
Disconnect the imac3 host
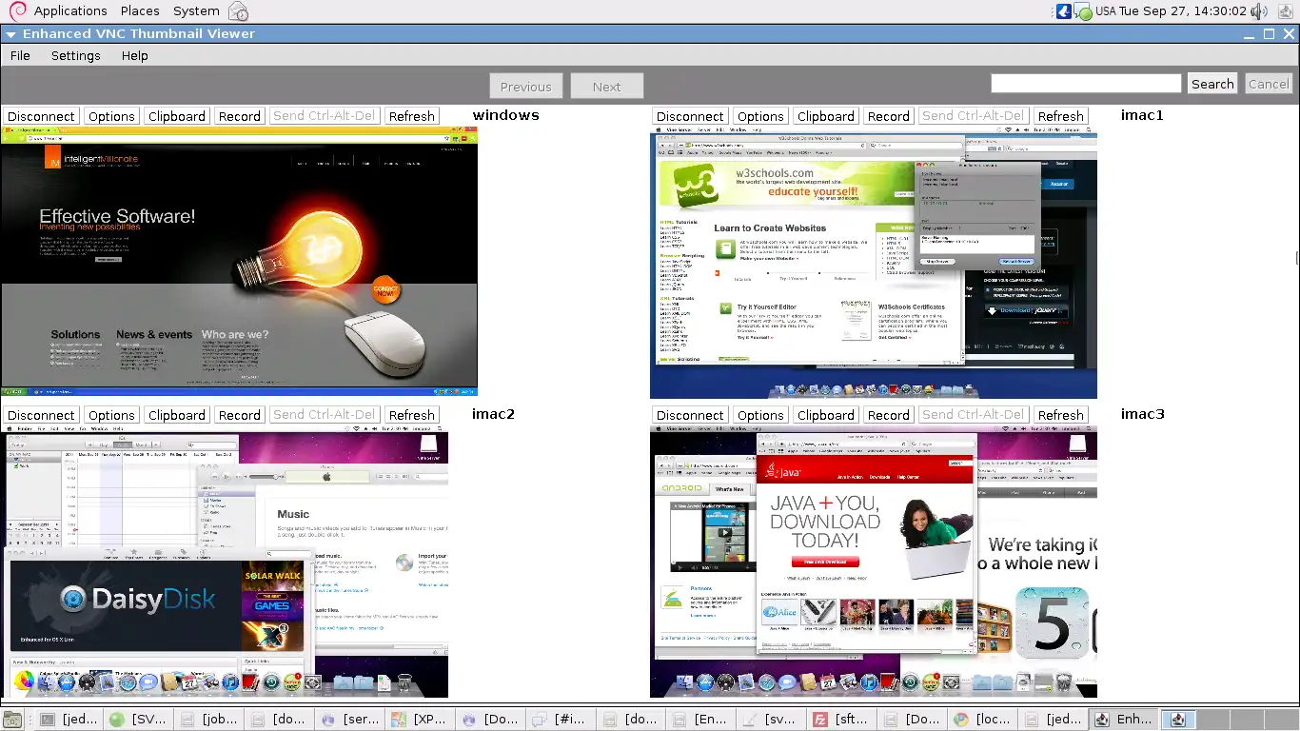(690, 415)
